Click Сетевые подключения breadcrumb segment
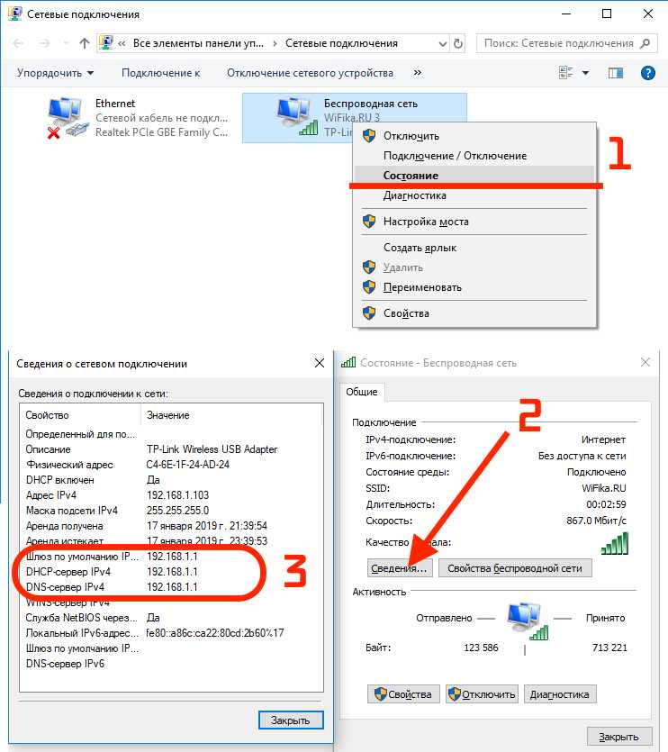 coord(341,43)
